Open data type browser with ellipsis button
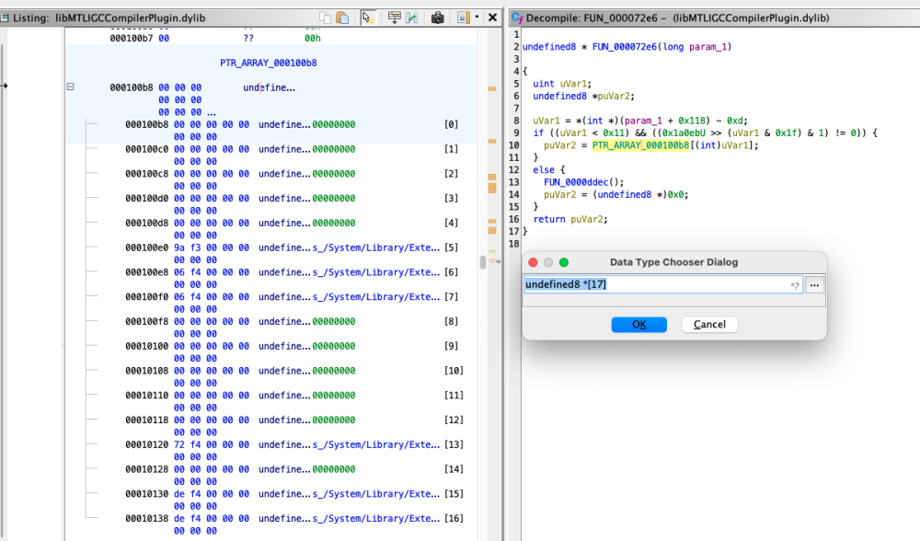920x541 pixels. (814, 285)
